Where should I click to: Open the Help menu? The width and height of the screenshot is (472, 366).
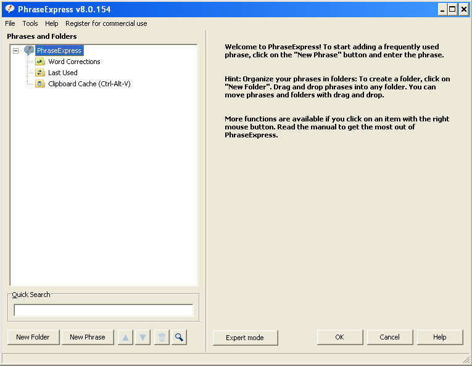point(51,23)
